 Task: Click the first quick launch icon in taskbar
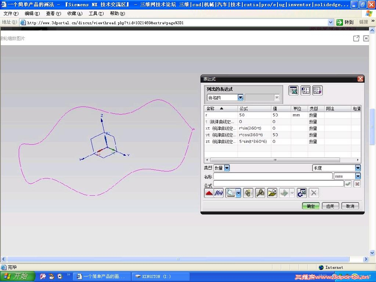pos(43,276)
